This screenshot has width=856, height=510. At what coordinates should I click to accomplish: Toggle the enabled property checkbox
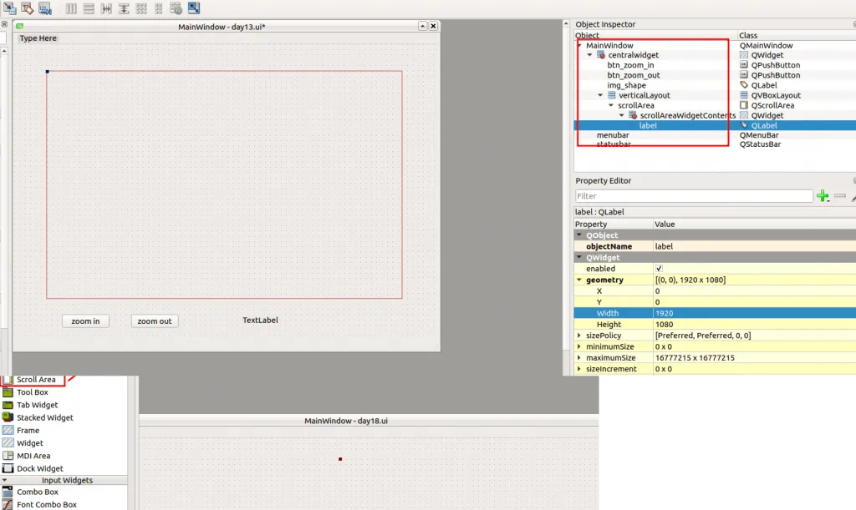pyautogui.click(x=659, y=269)
